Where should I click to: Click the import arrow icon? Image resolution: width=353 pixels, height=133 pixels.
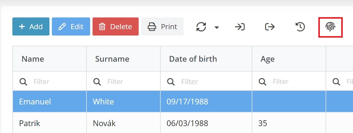[240, 27]
